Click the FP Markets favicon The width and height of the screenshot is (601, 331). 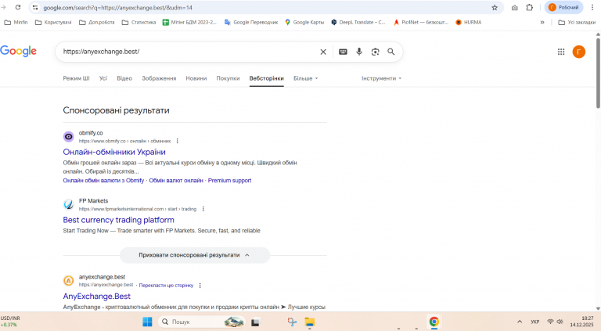click(69, 204)
